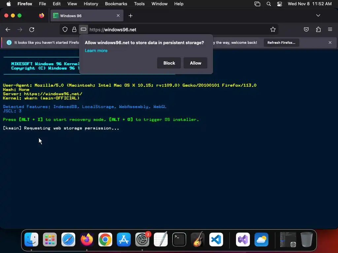Open Firefox application hamburger menu
338x253 pixels.
coord(330,29)
